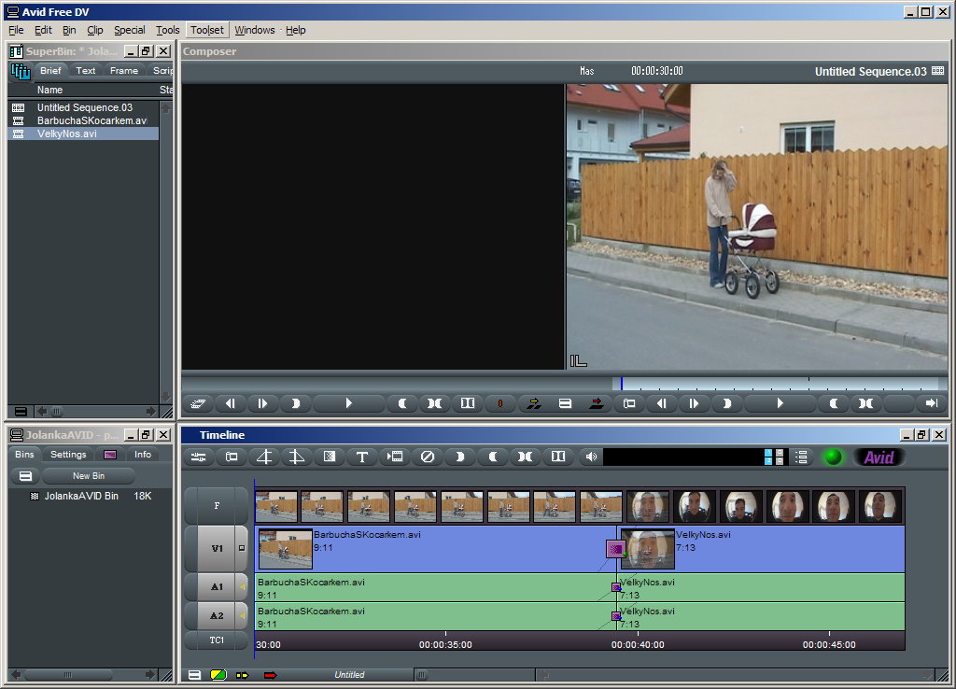Screen dimensions: 956x689
Task: Click Find Bin icon in Composer toolbar
Action: coord(629,403)
